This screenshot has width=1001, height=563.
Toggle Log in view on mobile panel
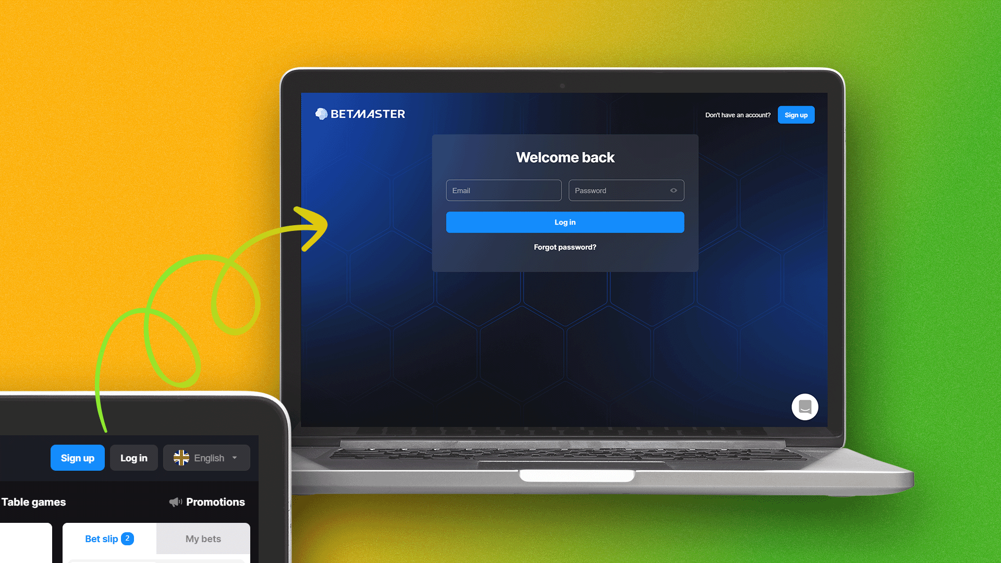pos(134,458)
